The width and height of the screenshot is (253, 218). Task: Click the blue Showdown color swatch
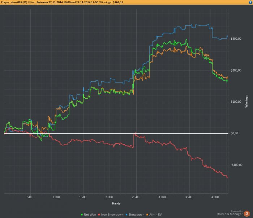(126, 215)
